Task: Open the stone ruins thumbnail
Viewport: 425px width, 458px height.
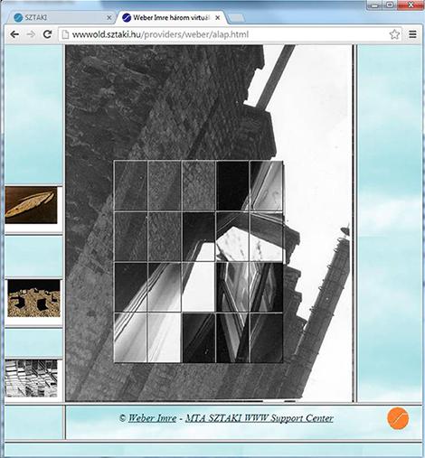Action: coord(33,298)
